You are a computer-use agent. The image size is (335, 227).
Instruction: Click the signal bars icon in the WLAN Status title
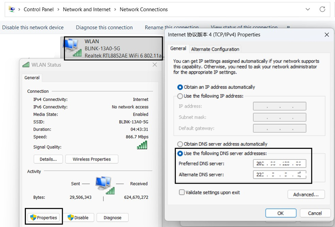tap(26, 65)
